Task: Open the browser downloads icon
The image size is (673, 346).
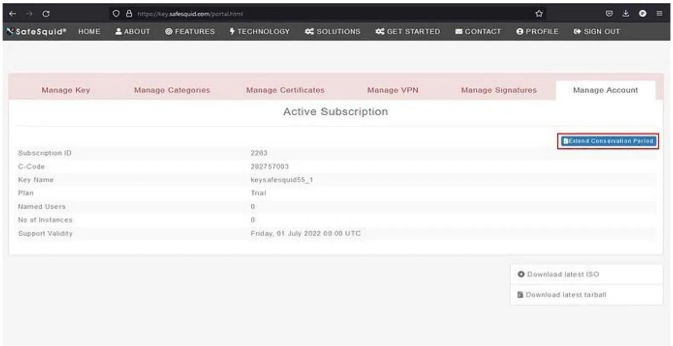Action: pyautogui.click(x=625, y=14)
